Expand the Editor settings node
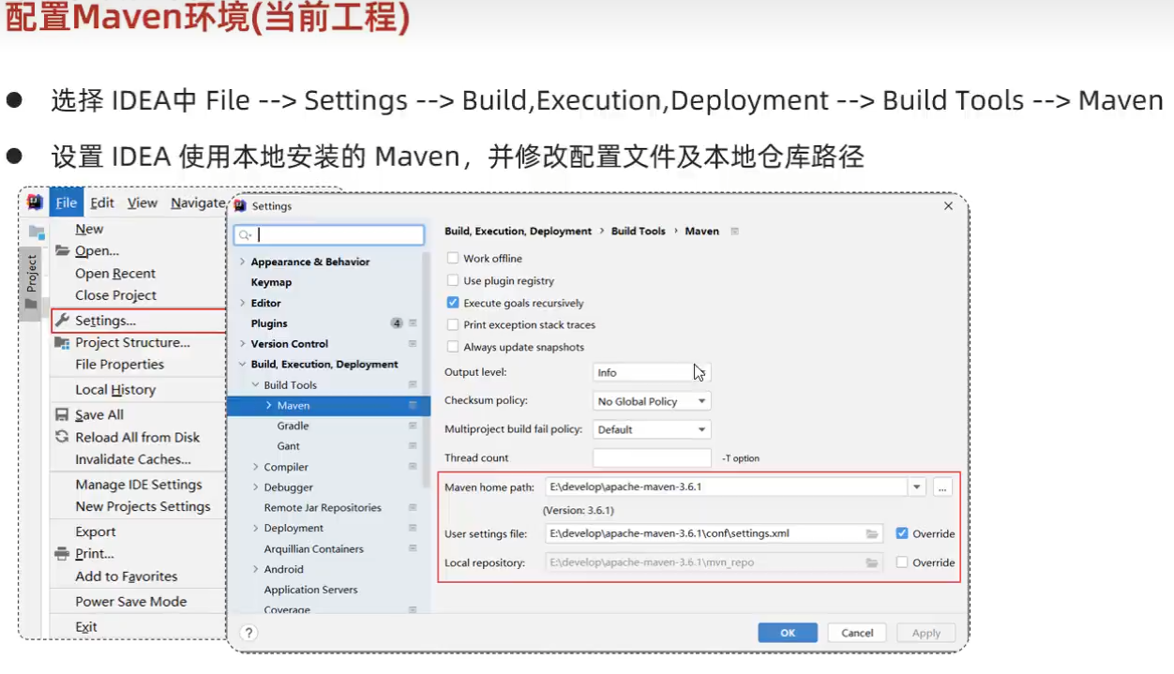The width and height of the screenshot is (1174, 674). point(243,303)
